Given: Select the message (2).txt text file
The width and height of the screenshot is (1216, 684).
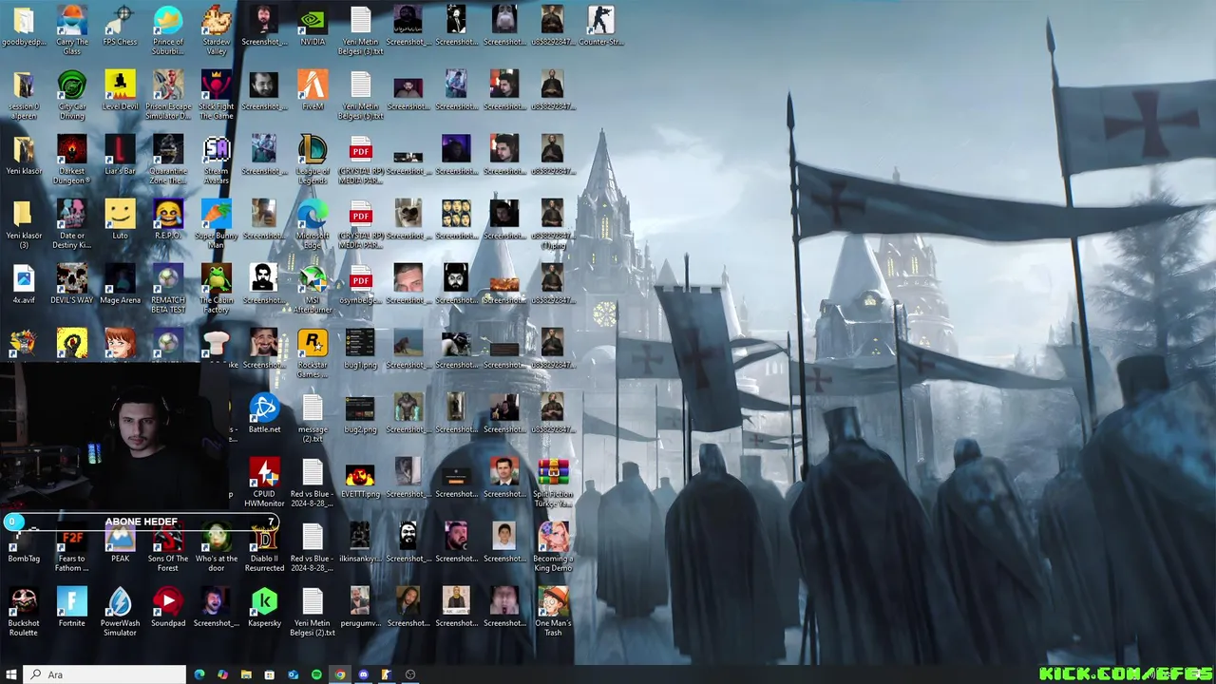Looking at the screenshot, I should click(313, 417).
